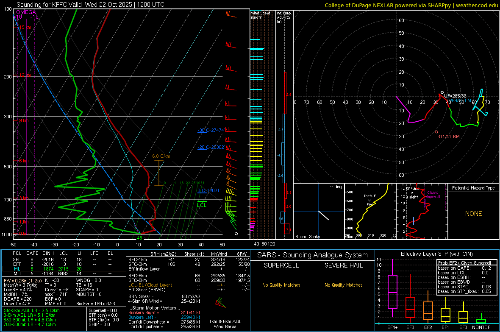Select the 'SR Wind v. Height' inset label
Image resolution: width=500 pixels, height=332 pixels.
[x=412, y=193]
